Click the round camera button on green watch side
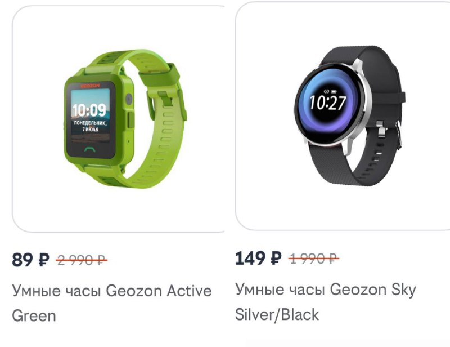The height and width of the screenshot is (347, 450). click(x=129, y=99)
